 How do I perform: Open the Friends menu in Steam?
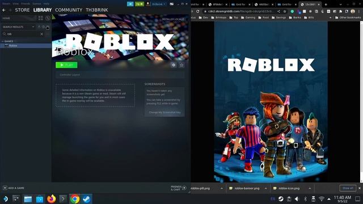pyautogui.click(x=26, y=4)
